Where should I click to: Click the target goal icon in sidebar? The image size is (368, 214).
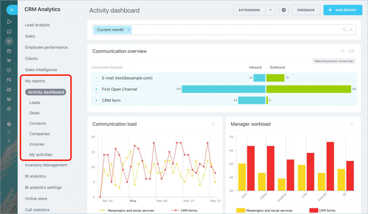pyautogui.click(x=9, y=70)
